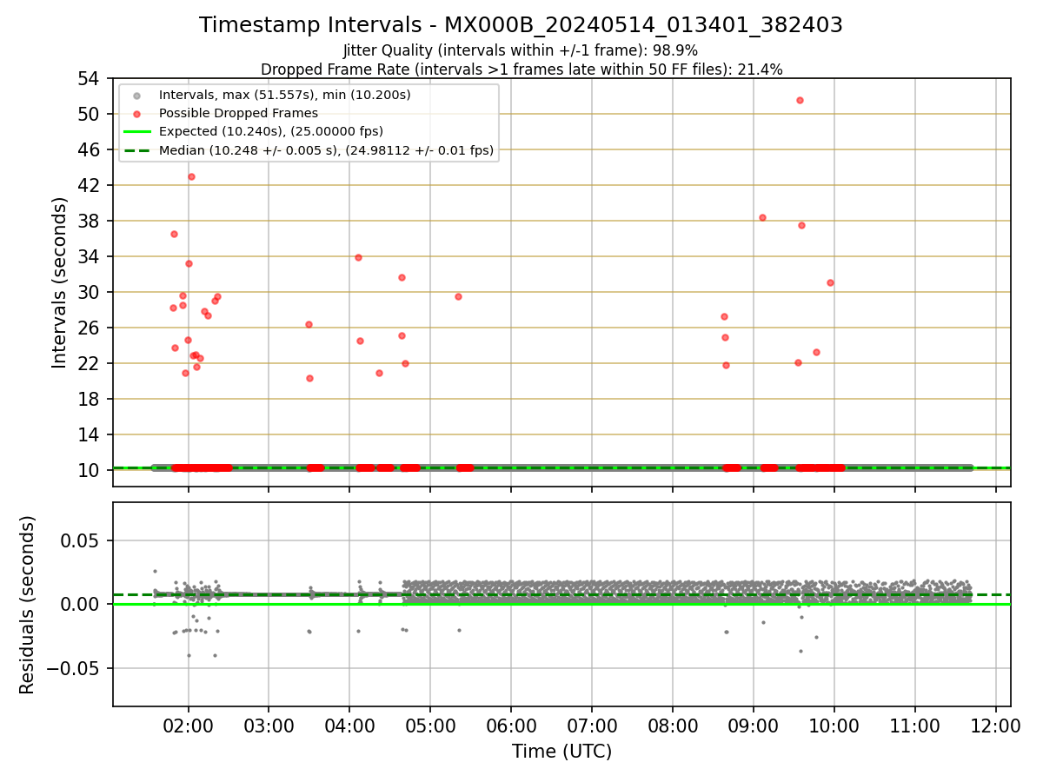1043x782 pixels.
Task: Click the y-axis tick label 14
Action: (x=90, y=434)
